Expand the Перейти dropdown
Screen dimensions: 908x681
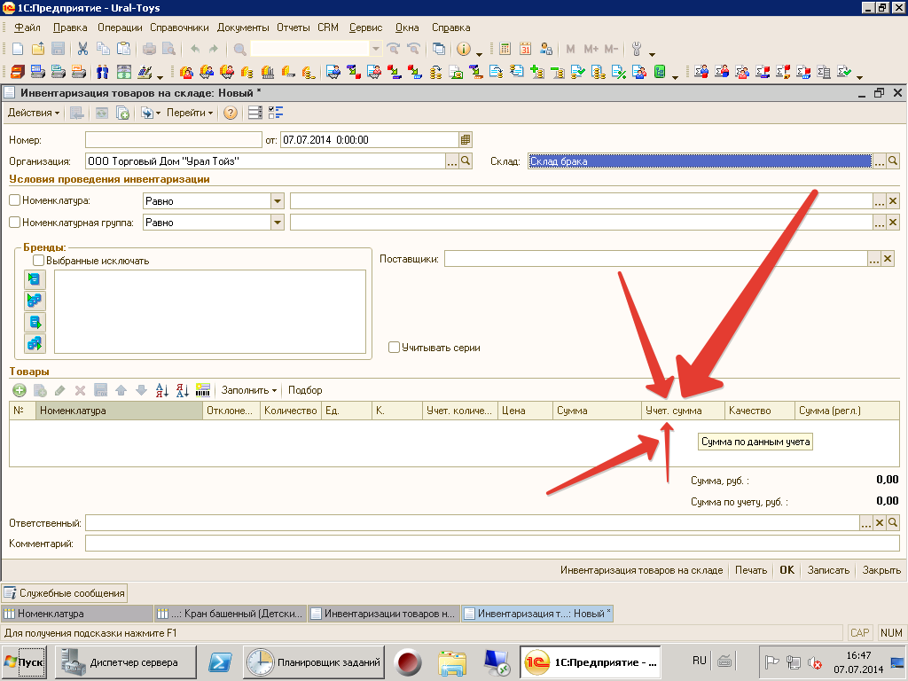(x=190, y=113)
